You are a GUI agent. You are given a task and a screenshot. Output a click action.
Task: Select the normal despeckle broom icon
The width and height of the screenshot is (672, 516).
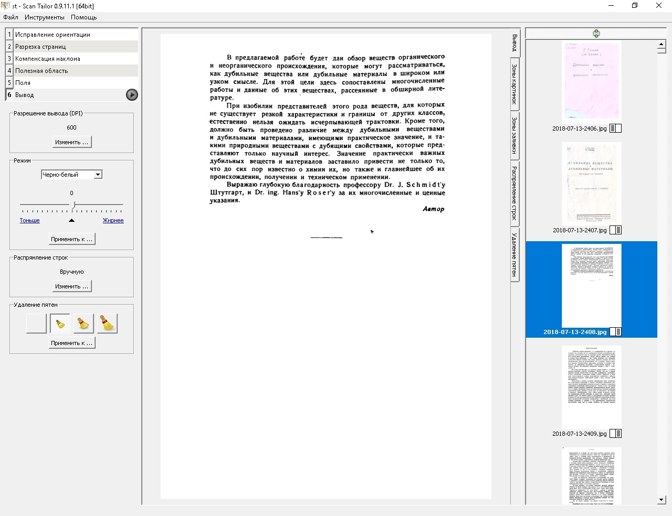(x=83, y=324)
